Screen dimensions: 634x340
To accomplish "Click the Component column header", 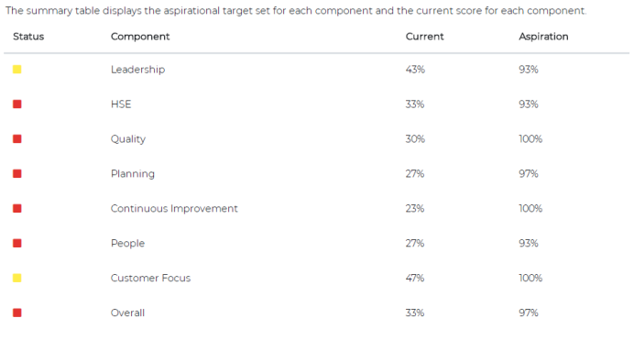I will [x=140, y=37].
